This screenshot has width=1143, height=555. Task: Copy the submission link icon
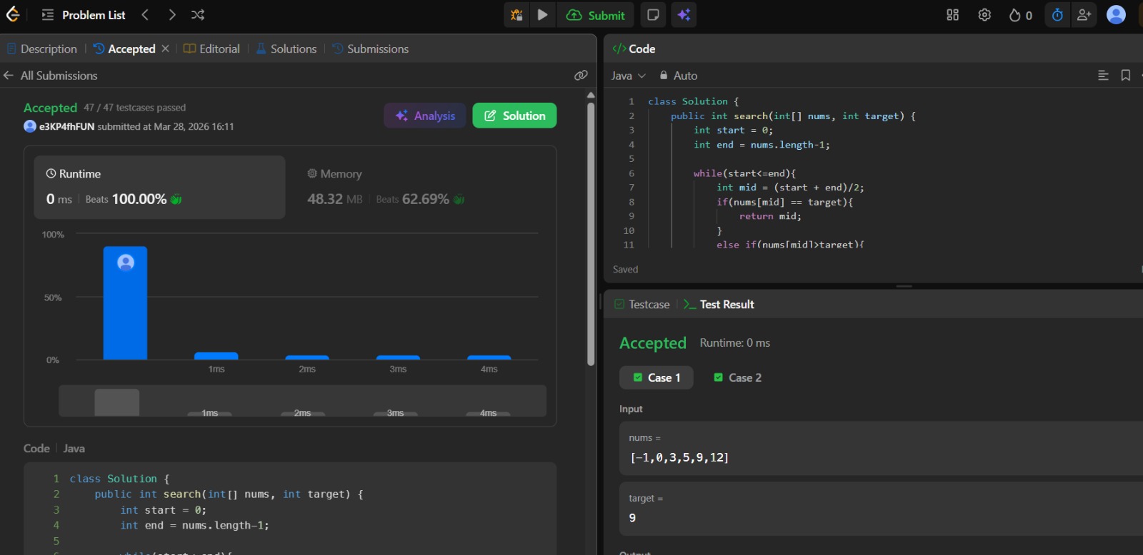point(581,76)
